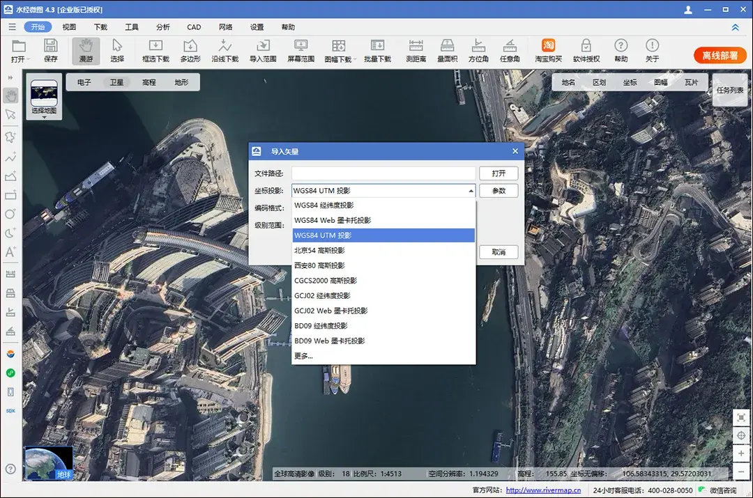Switch map layer to 地形
This screenshot has width=753, height=498.
tap(181, 82)
